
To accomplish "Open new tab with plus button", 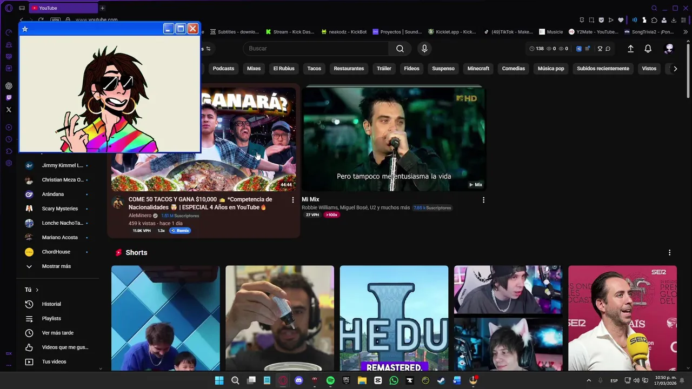I will (102, 8).
